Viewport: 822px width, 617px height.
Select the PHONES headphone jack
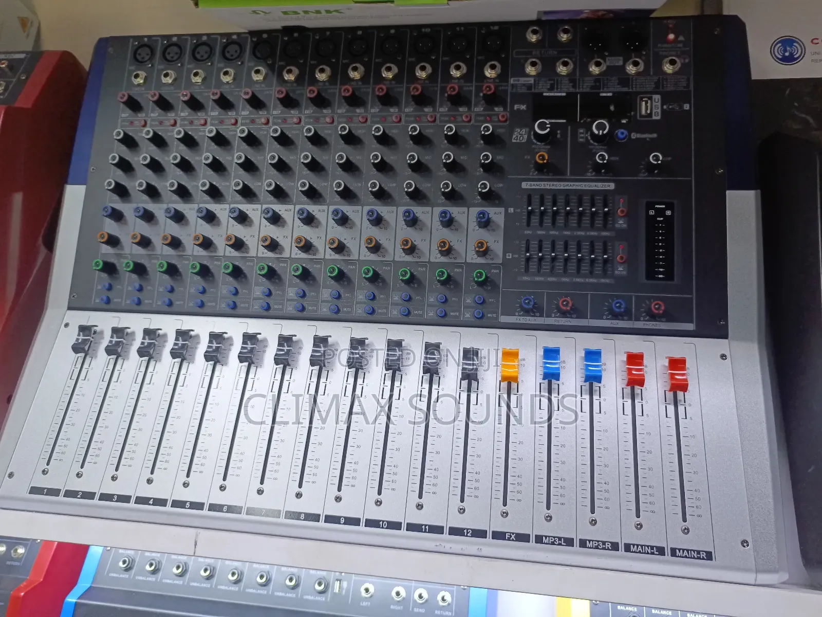click(x=670, y=64)
